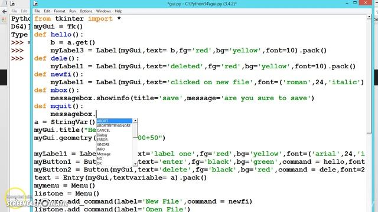This screenshot has width=378, height=212.
Task: Click the first '>>>' prompt in Python shell
Action: pos(17,42)
